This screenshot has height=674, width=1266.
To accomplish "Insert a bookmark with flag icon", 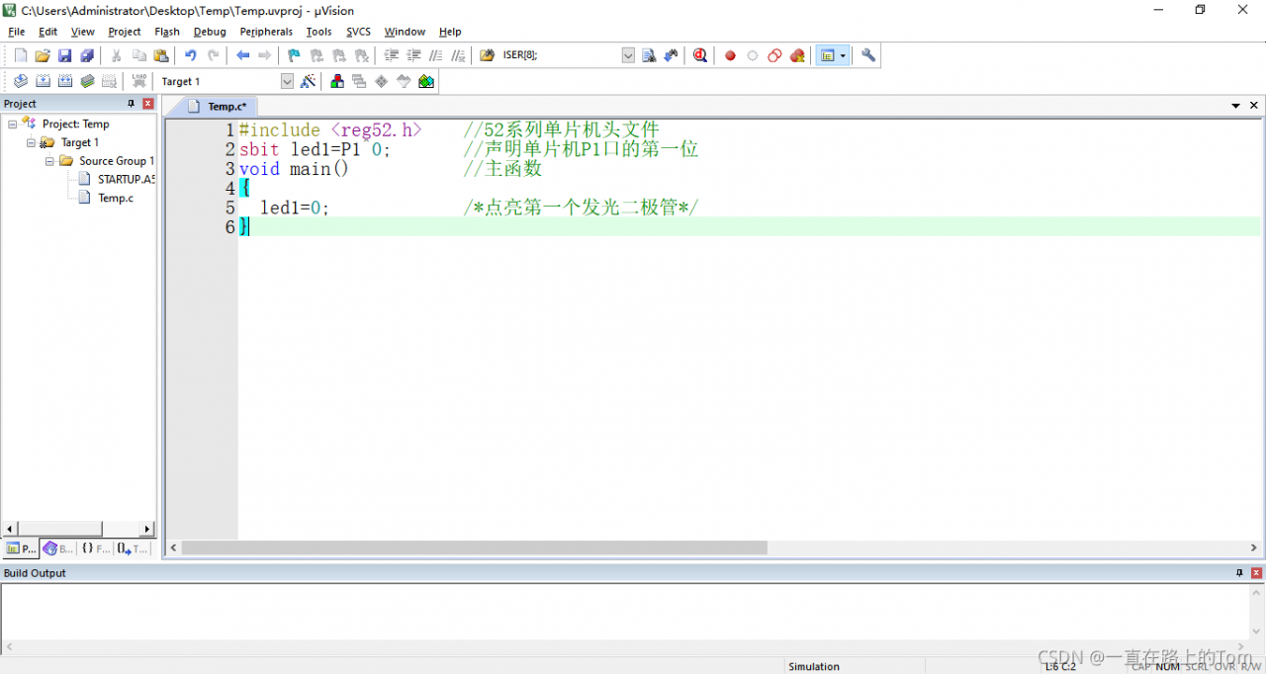I will (294, 56).
